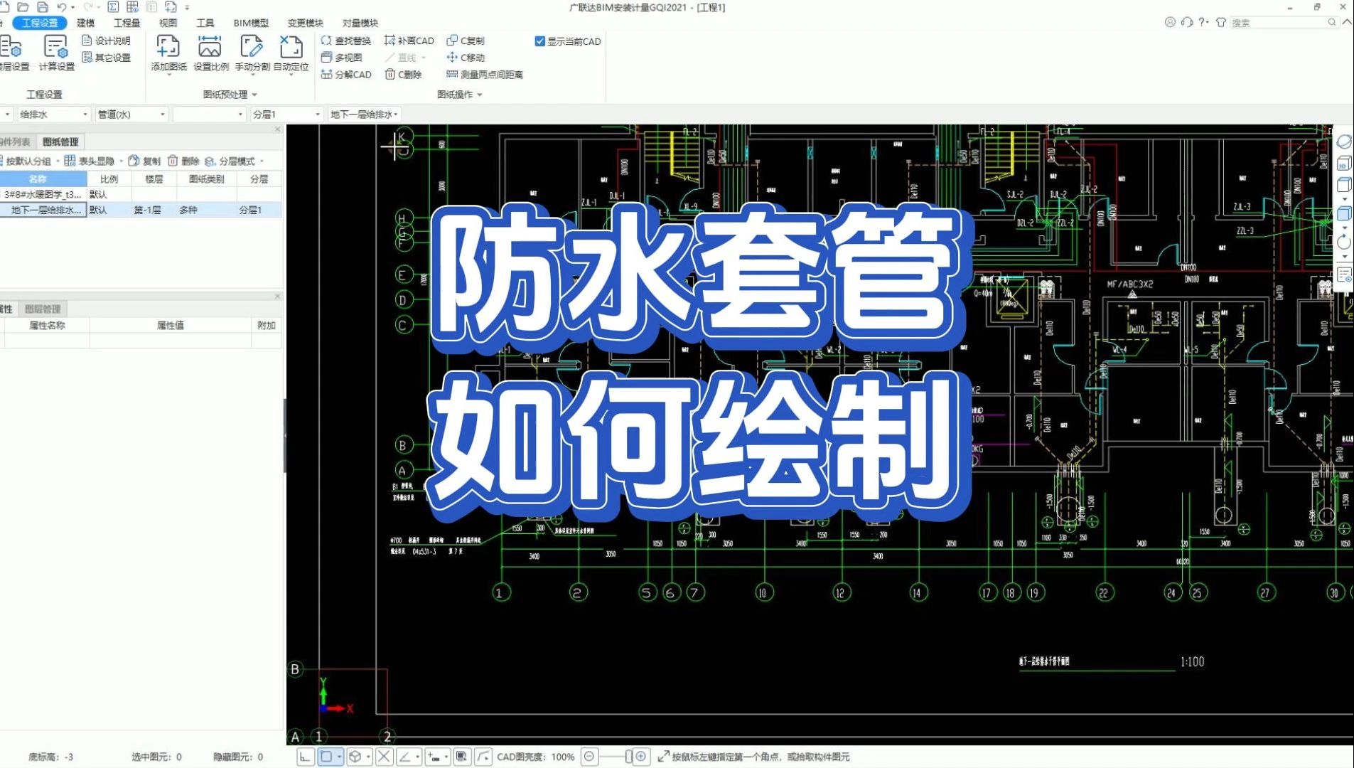Screen dimensions: 1354x768
Task: Expand the 分层模式 dropdown arrow
Action: (x=262, y=161)
